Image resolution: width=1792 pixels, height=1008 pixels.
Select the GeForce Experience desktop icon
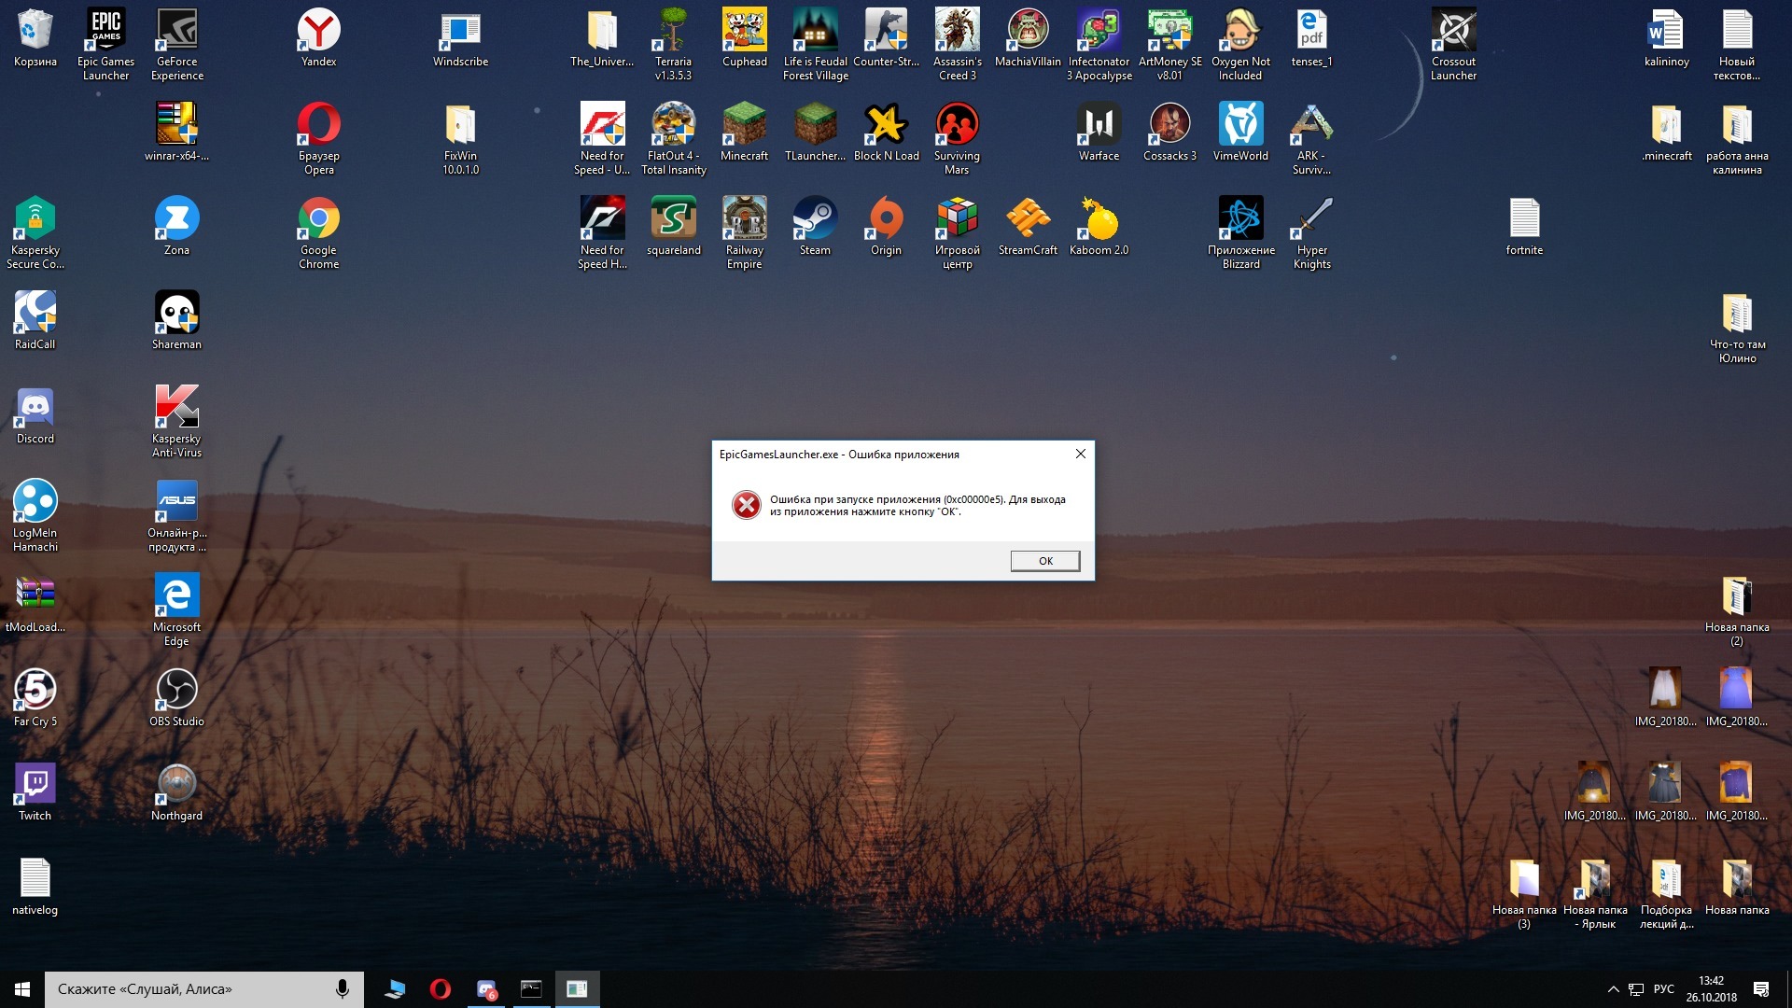tap(177, 44)
